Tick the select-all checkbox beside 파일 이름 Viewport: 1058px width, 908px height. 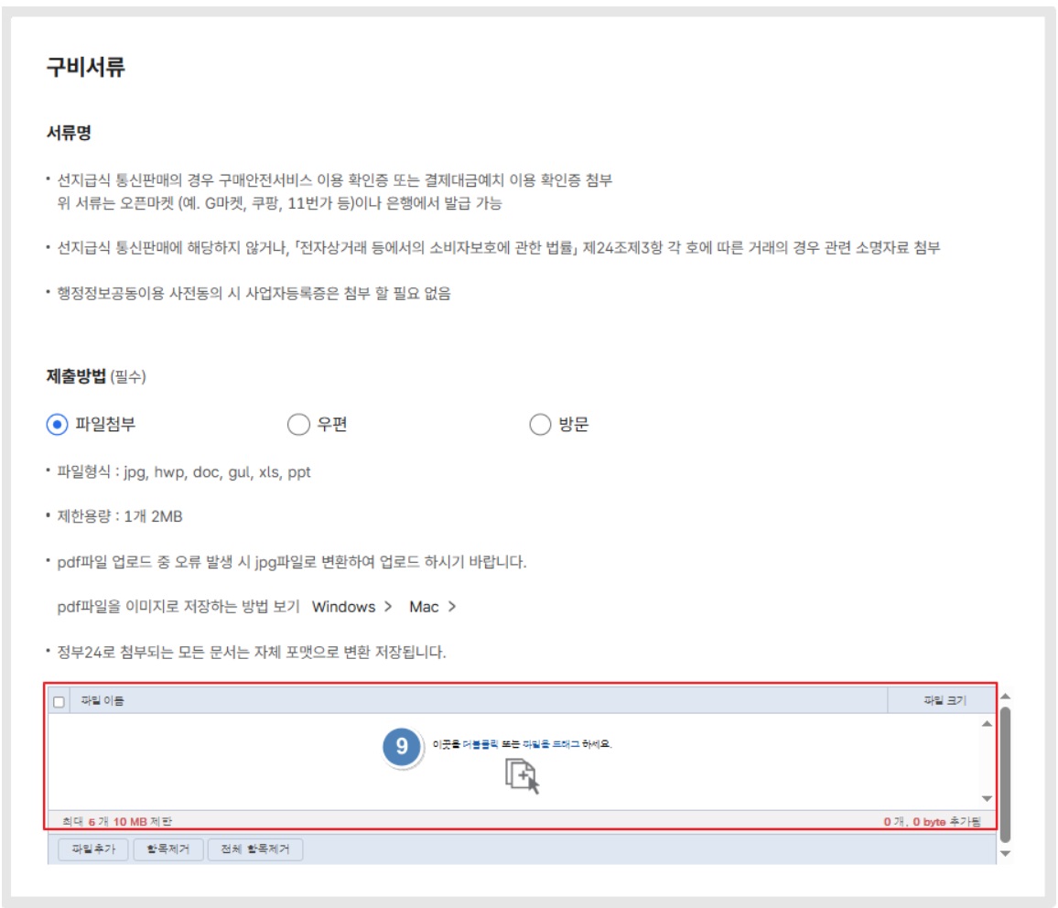pyautogui.click(x=59, y=701)
